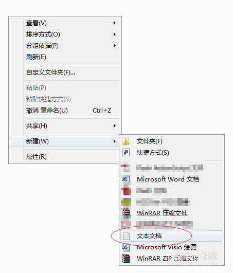Select 新建(W) menu item
233x273 pixels.
[x=64, y=141]
